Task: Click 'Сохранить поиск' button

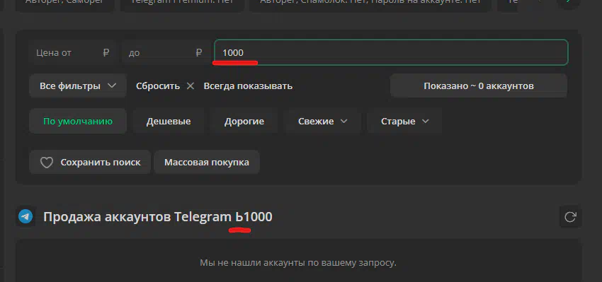Action: click(90, 163)
